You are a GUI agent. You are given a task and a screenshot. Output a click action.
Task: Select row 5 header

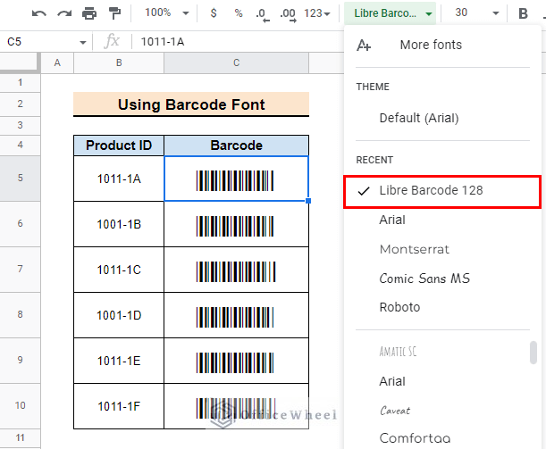click(x=20, y=178)
